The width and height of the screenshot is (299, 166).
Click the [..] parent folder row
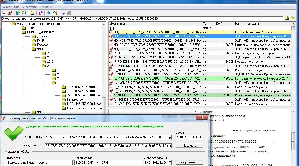pyautogui.click(x=200, y=28)
